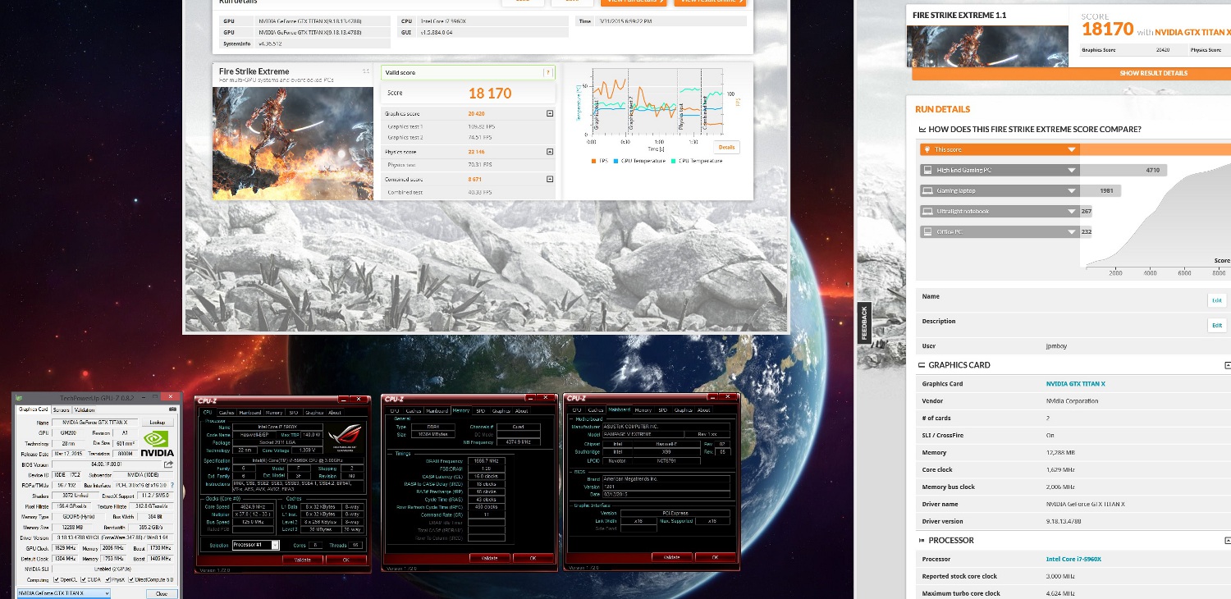Click the Core Speed value 4624.9 MHz

point(254,506)
